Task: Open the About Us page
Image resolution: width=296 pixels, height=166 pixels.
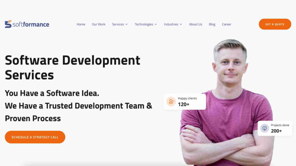Action: click(195, 24)
